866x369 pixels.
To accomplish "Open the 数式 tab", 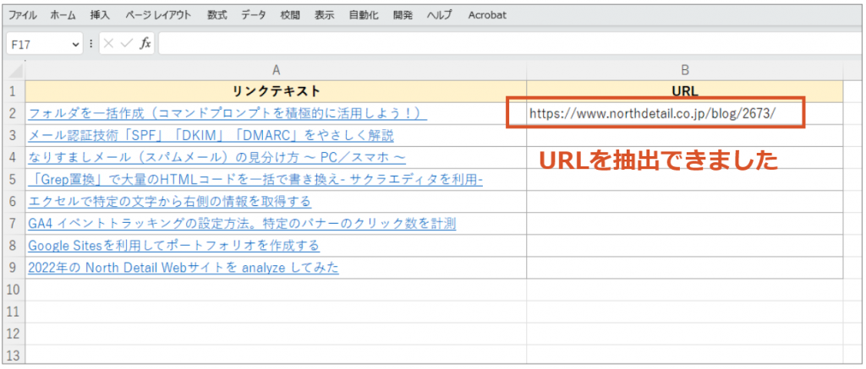I will [x=217, y=15].
